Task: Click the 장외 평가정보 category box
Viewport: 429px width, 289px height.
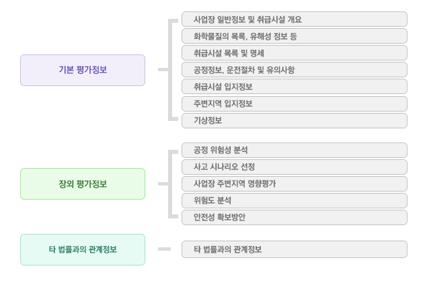Action: pyautogui.click(x=83, y=183)
